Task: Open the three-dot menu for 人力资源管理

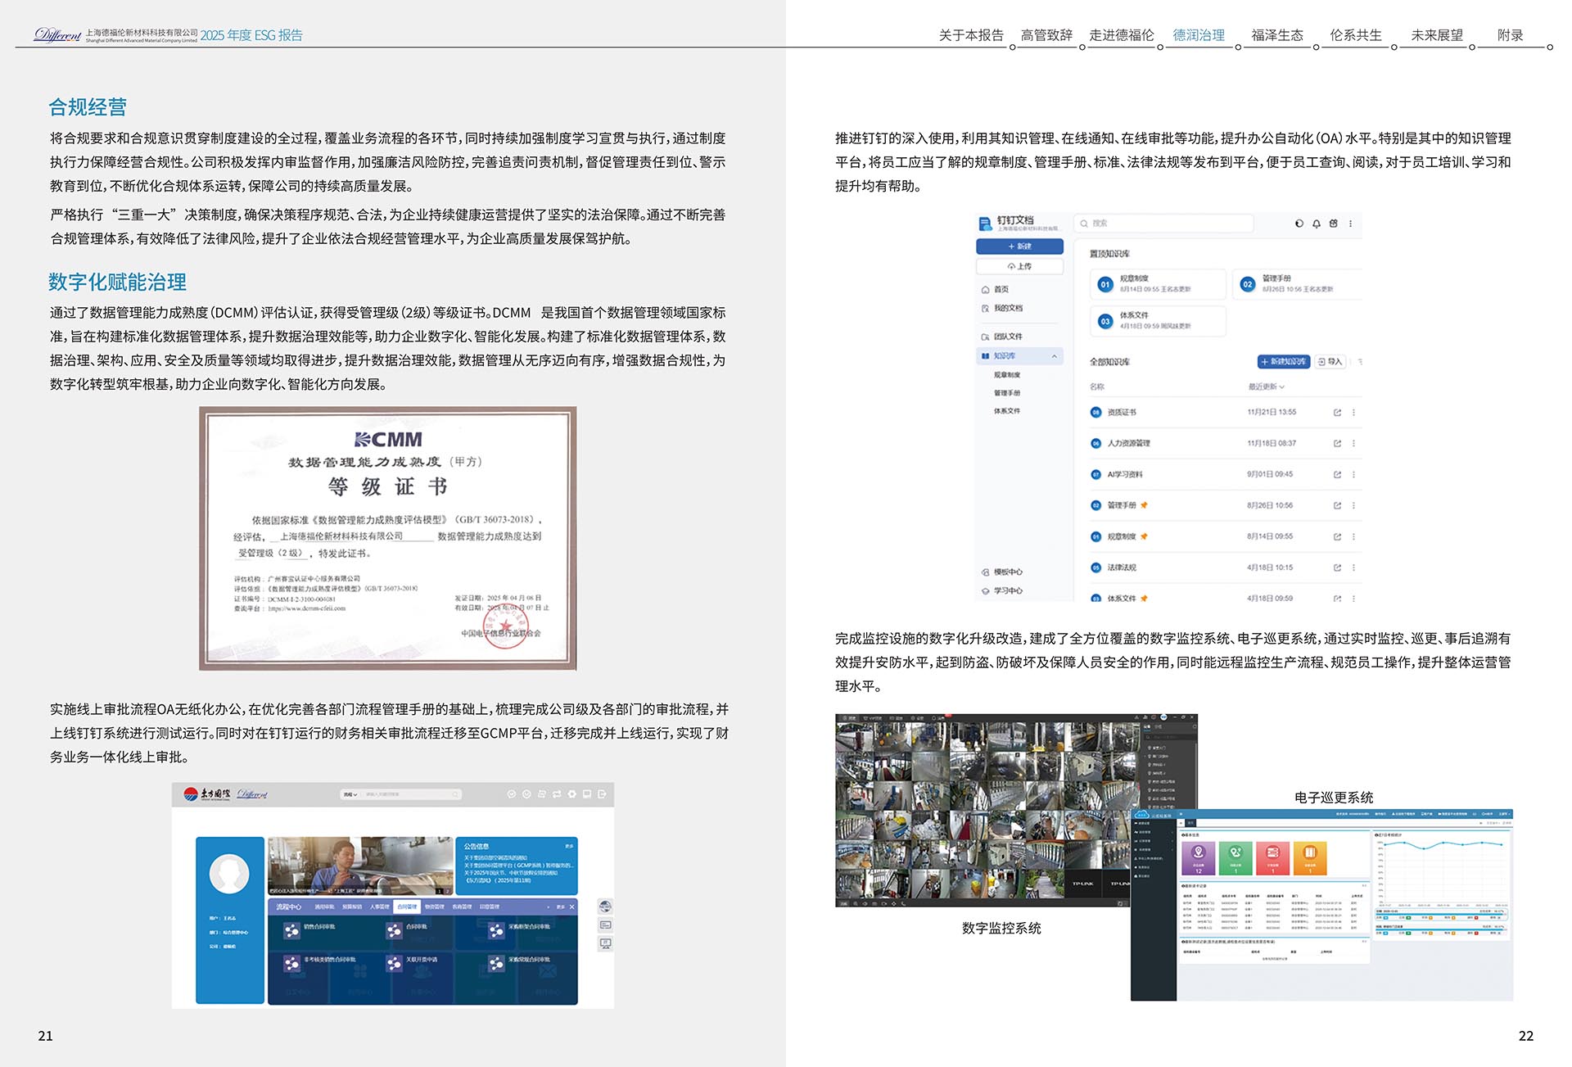Action: [x=1354, y=443]
